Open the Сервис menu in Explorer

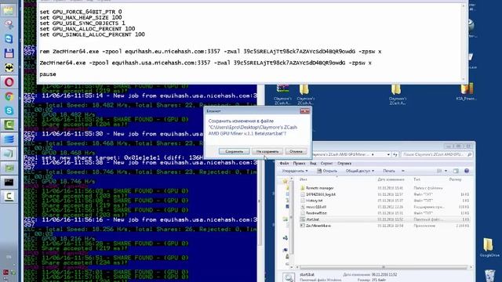click(326, 164)
